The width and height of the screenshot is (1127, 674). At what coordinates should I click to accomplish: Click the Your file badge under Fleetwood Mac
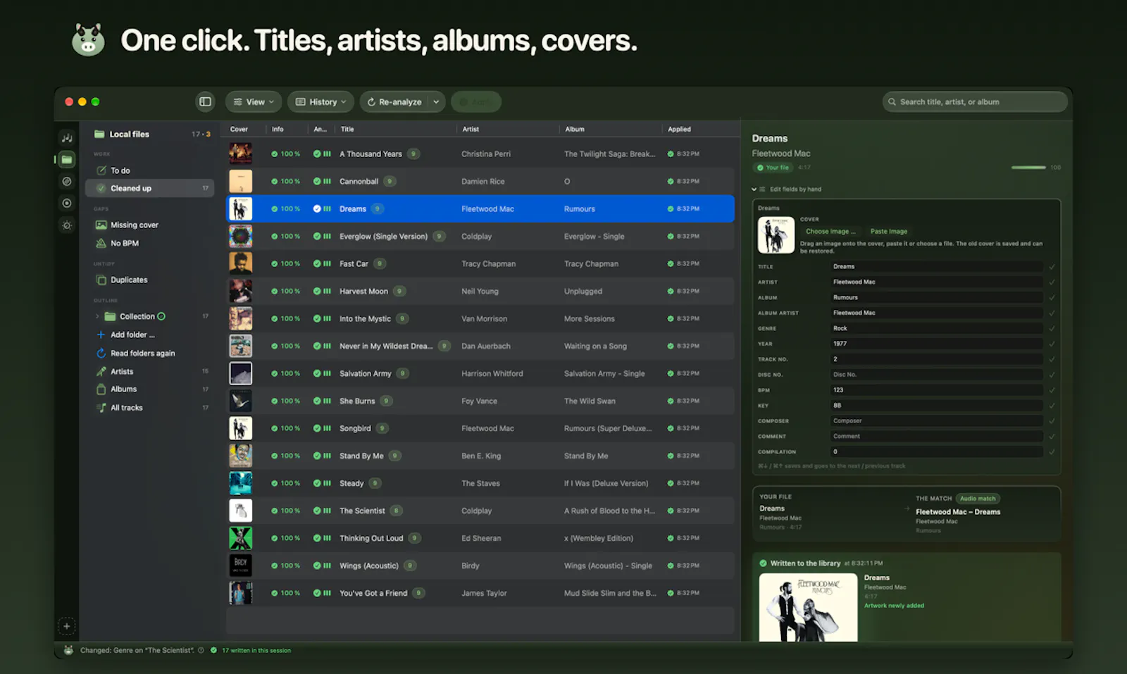tap(773, 168)
